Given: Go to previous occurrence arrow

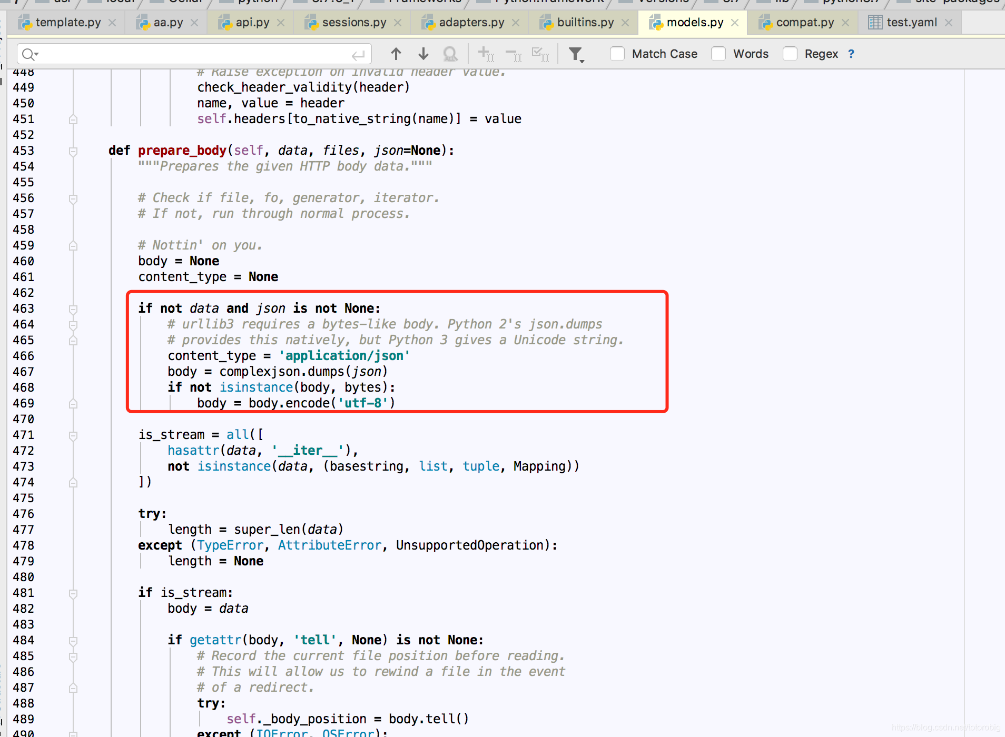Looking at the screenshot, I should (x=396, y=54).
